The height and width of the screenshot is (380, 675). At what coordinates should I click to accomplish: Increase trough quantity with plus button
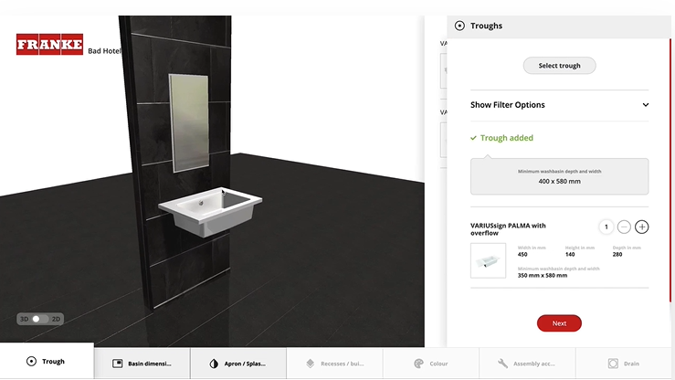(x=642, y=227)
